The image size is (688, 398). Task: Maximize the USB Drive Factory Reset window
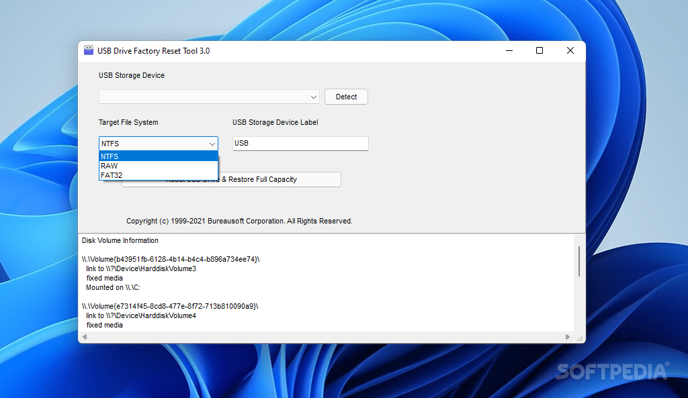[x=540, y=51]
